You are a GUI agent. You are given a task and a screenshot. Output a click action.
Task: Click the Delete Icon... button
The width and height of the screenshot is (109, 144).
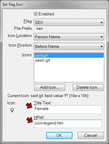point(88,87)
